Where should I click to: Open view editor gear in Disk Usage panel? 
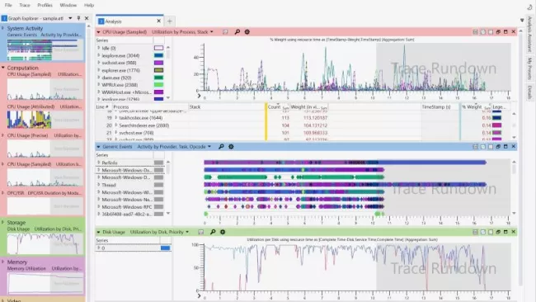tap(223, 232)
